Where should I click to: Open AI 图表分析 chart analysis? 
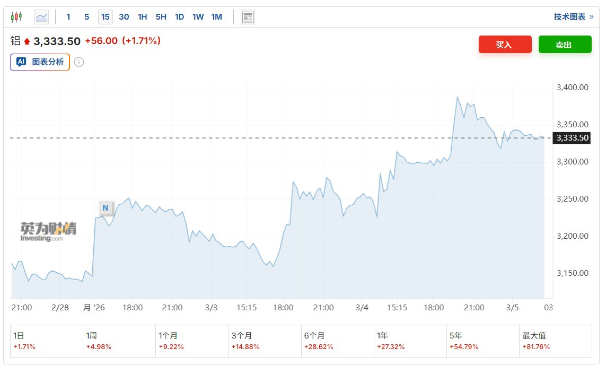(x=40, y=62)
